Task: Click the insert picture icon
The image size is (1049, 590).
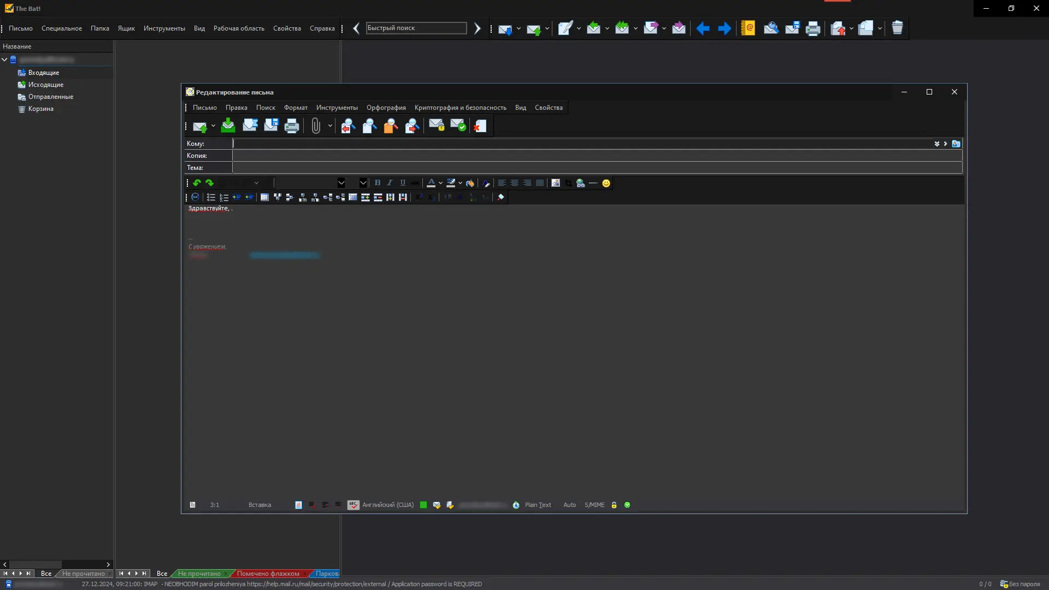Action: pyautogui.click(x=556, y=183)
